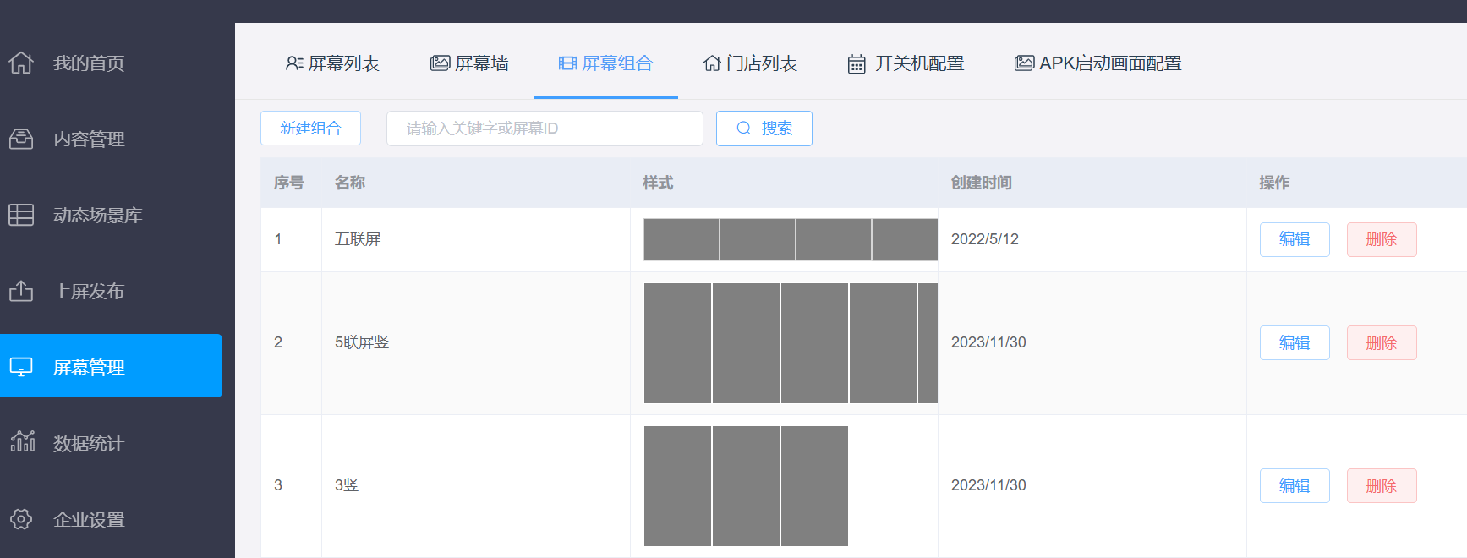Click the calendar icon in 开关机配置 tab
This screenshot has width=1467, height=558.
pyautogui.click(x=857, y=64)
